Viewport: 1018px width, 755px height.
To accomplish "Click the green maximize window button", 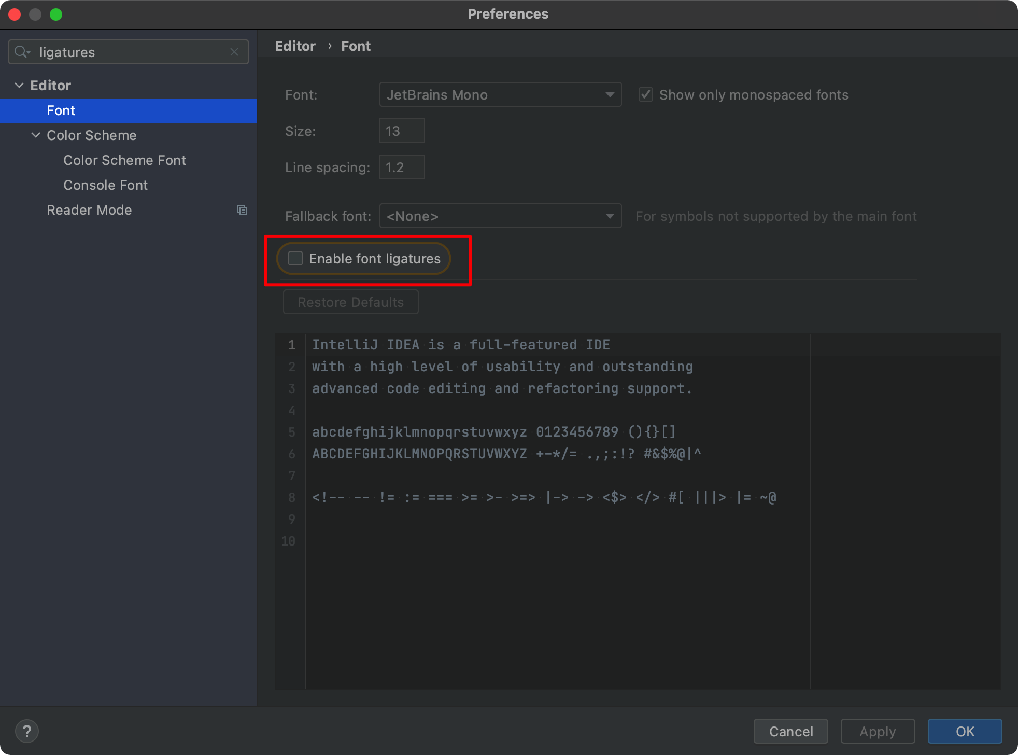I will click(x=56, y=15).
